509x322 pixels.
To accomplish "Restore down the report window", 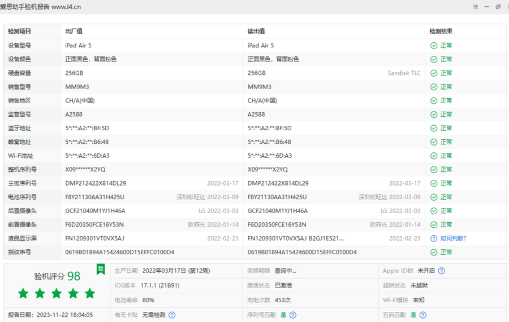I will point(498,6).
